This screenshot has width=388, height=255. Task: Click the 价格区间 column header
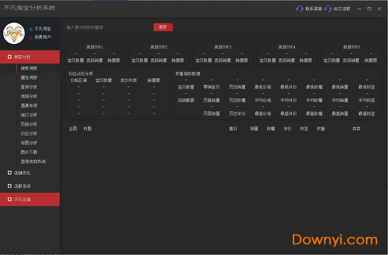pos(79,80)
